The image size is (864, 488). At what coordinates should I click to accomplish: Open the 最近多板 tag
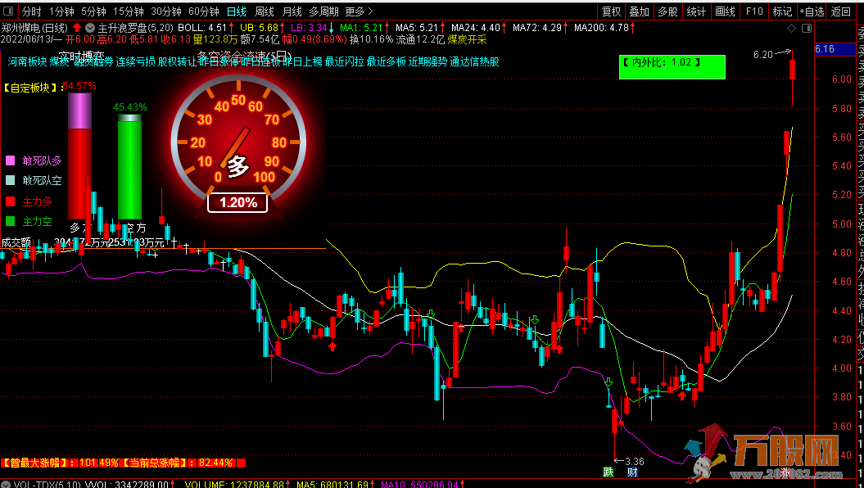click(x=387, y=61)
